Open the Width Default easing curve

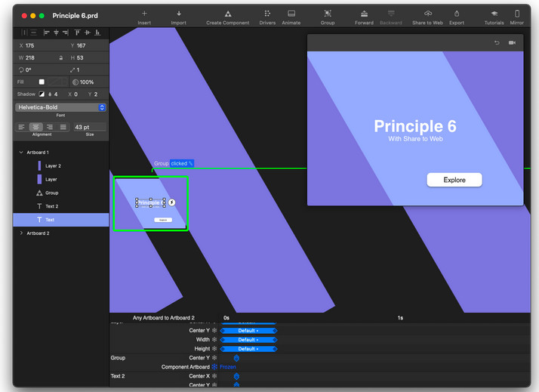click(248, 340)
